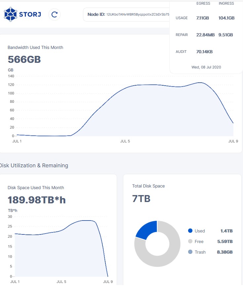Click the 104.1GB ingress usage value in tooltip
The image size is (243, 287).
(226, 18)
